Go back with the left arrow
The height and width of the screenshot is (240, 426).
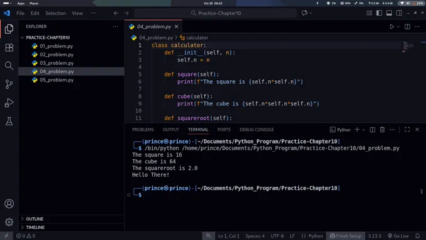(116, 13)
